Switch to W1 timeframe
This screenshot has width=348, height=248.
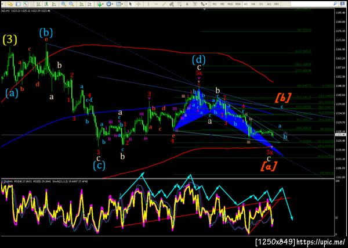coord(269,4)
